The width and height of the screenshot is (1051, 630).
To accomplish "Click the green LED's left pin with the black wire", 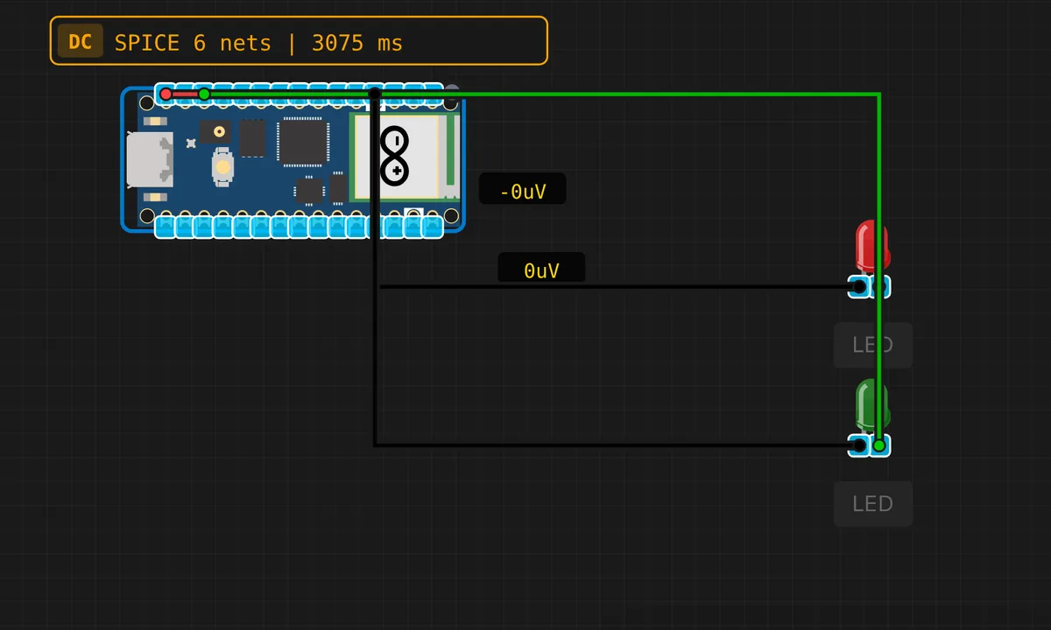I will coord(859,445).
